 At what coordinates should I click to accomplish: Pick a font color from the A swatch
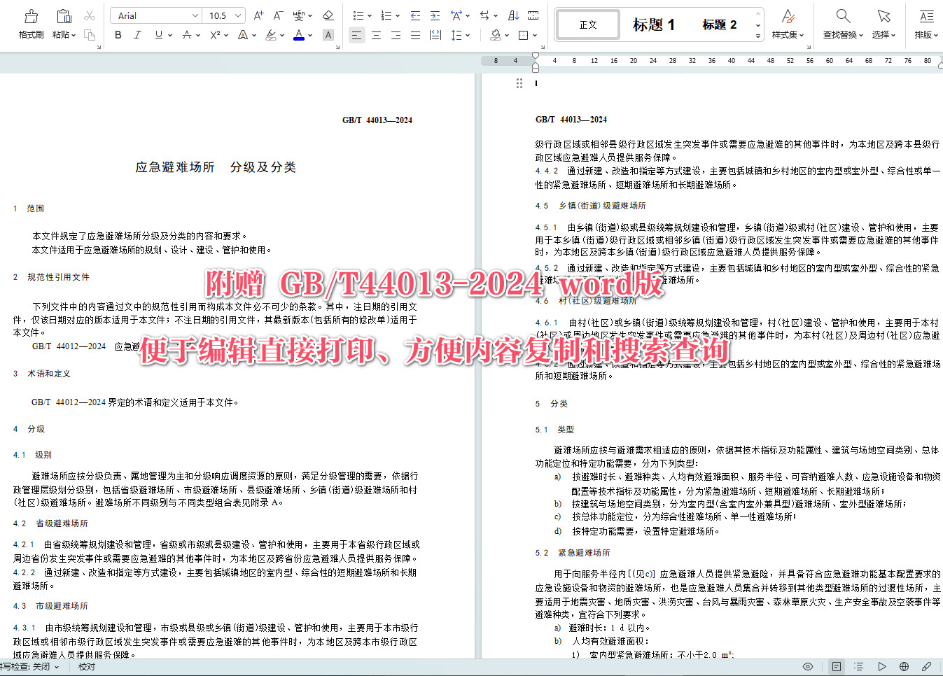click(x=299, y=34)
